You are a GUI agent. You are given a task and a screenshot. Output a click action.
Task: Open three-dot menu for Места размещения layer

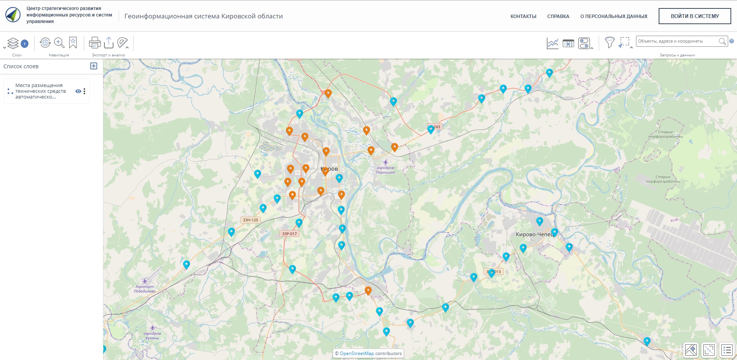click(x=84, y=91)
